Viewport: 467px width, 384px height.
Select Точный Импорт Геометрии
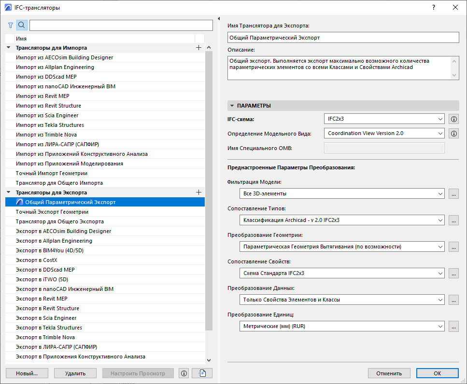tap(105, 173)
